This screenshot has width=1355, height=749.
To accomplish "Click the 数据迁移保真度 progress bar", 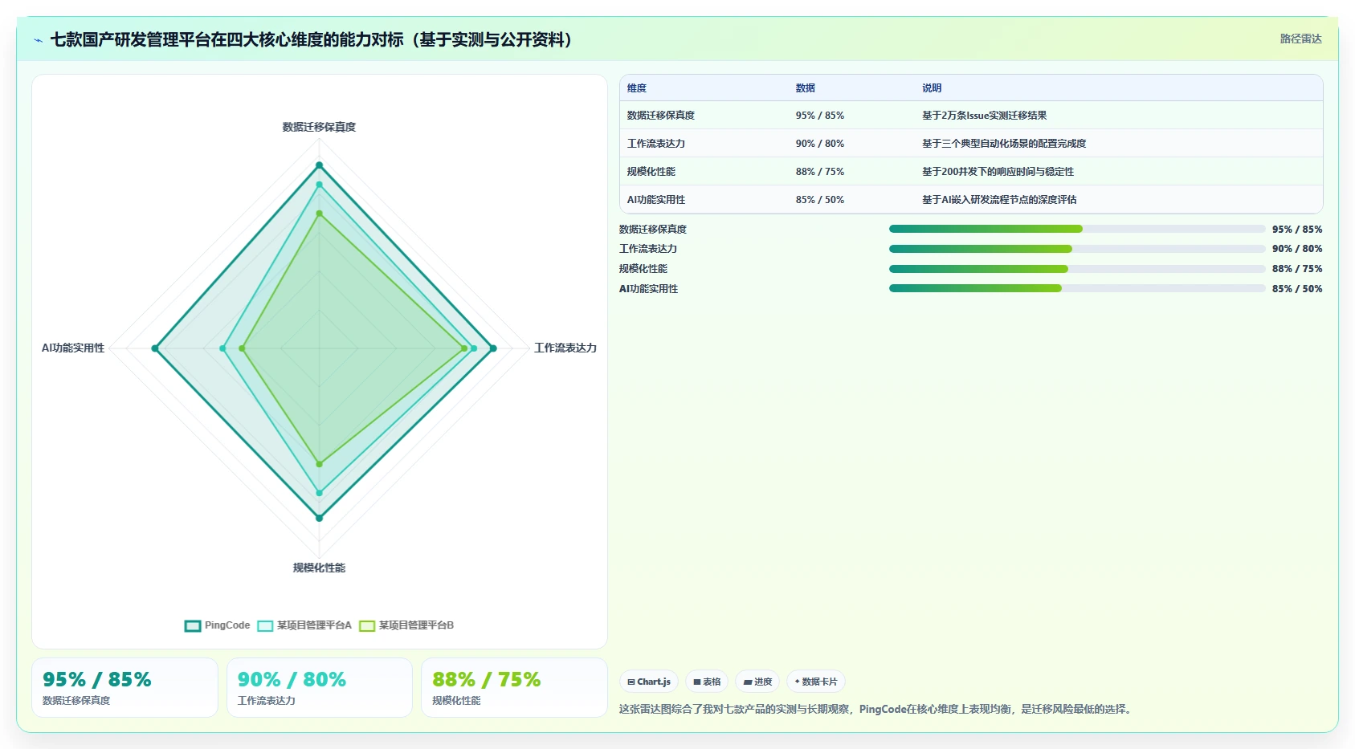I will [x=1077, y=229].
